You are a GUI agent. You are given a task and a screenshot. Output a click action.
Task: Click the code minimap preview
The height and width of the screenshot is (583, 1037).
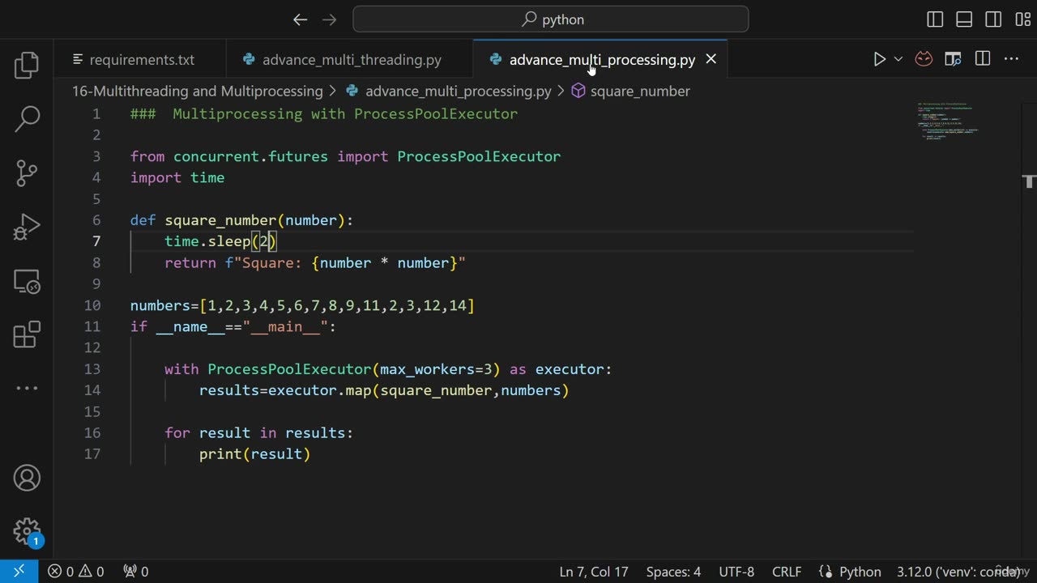(948, 121)
